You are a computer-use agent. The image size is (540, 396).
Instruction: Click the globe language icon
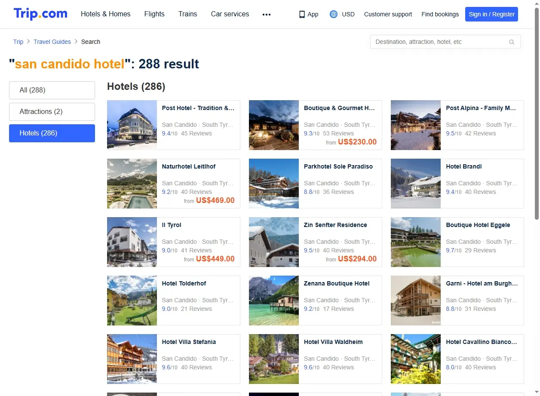click(334, 14)
